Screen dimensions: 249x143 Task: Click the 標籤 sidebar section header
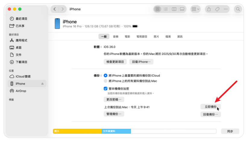coord(11,100)
